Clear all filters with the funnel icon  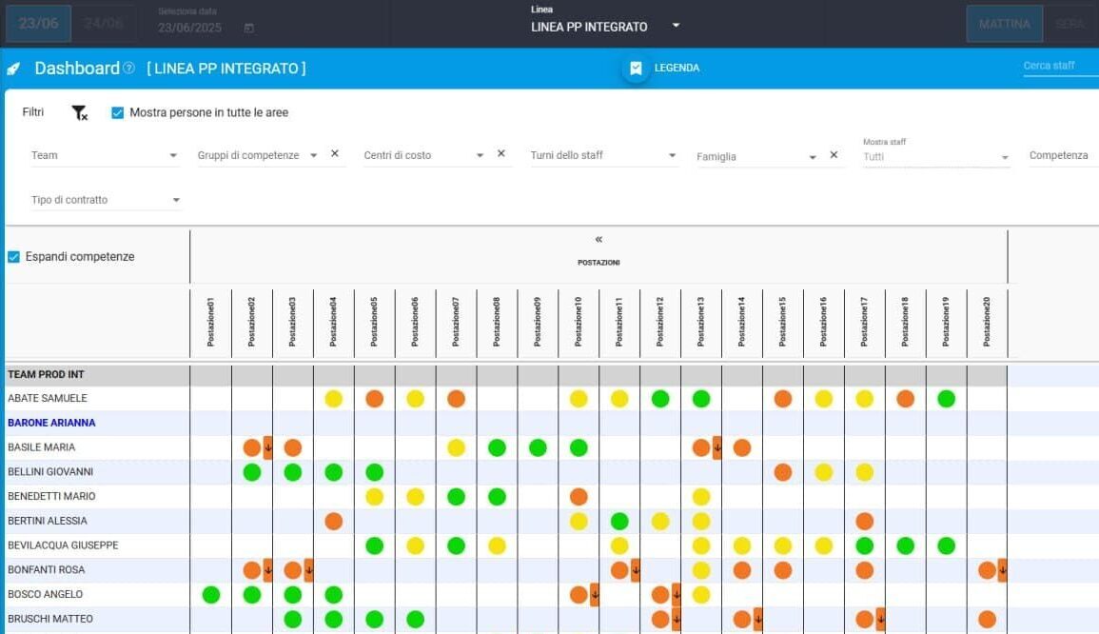[79, 113]
